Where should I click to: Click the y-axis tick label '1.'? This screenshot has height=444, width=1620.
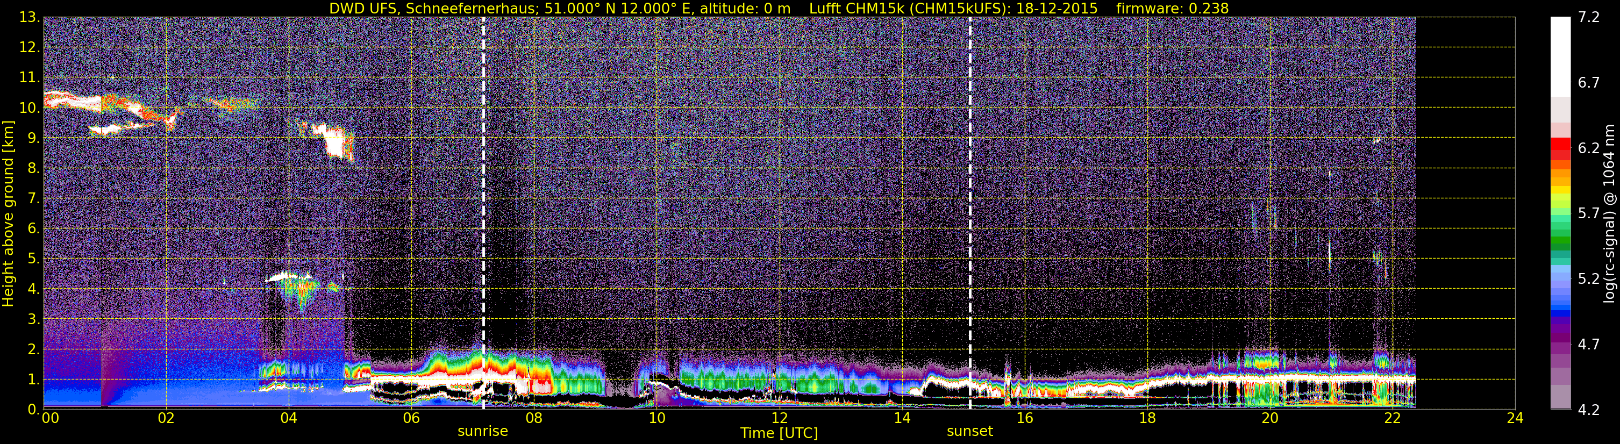pos(33,380)
